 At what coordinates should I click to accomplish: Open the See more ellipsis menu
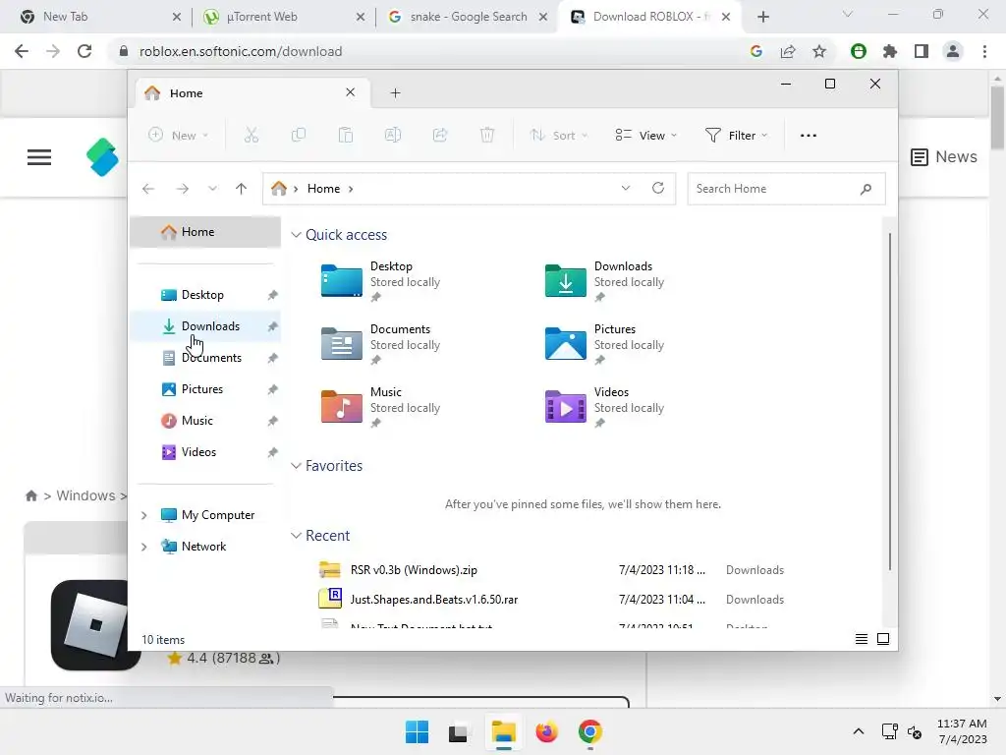[x=809, y=136]
